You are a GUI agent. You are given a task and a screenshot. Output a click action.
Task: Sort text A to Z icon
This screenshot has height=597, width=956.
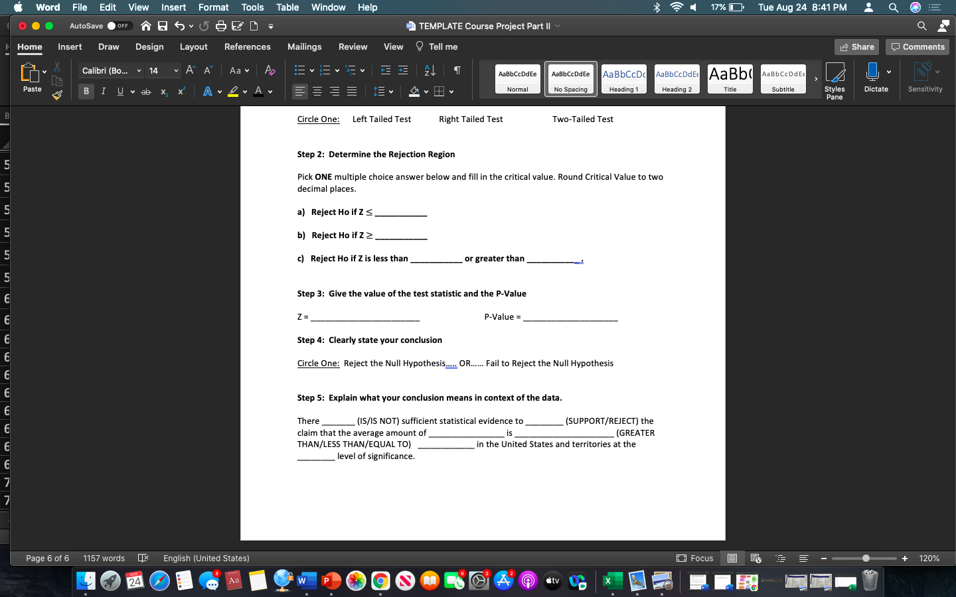(x=430, y=70)
